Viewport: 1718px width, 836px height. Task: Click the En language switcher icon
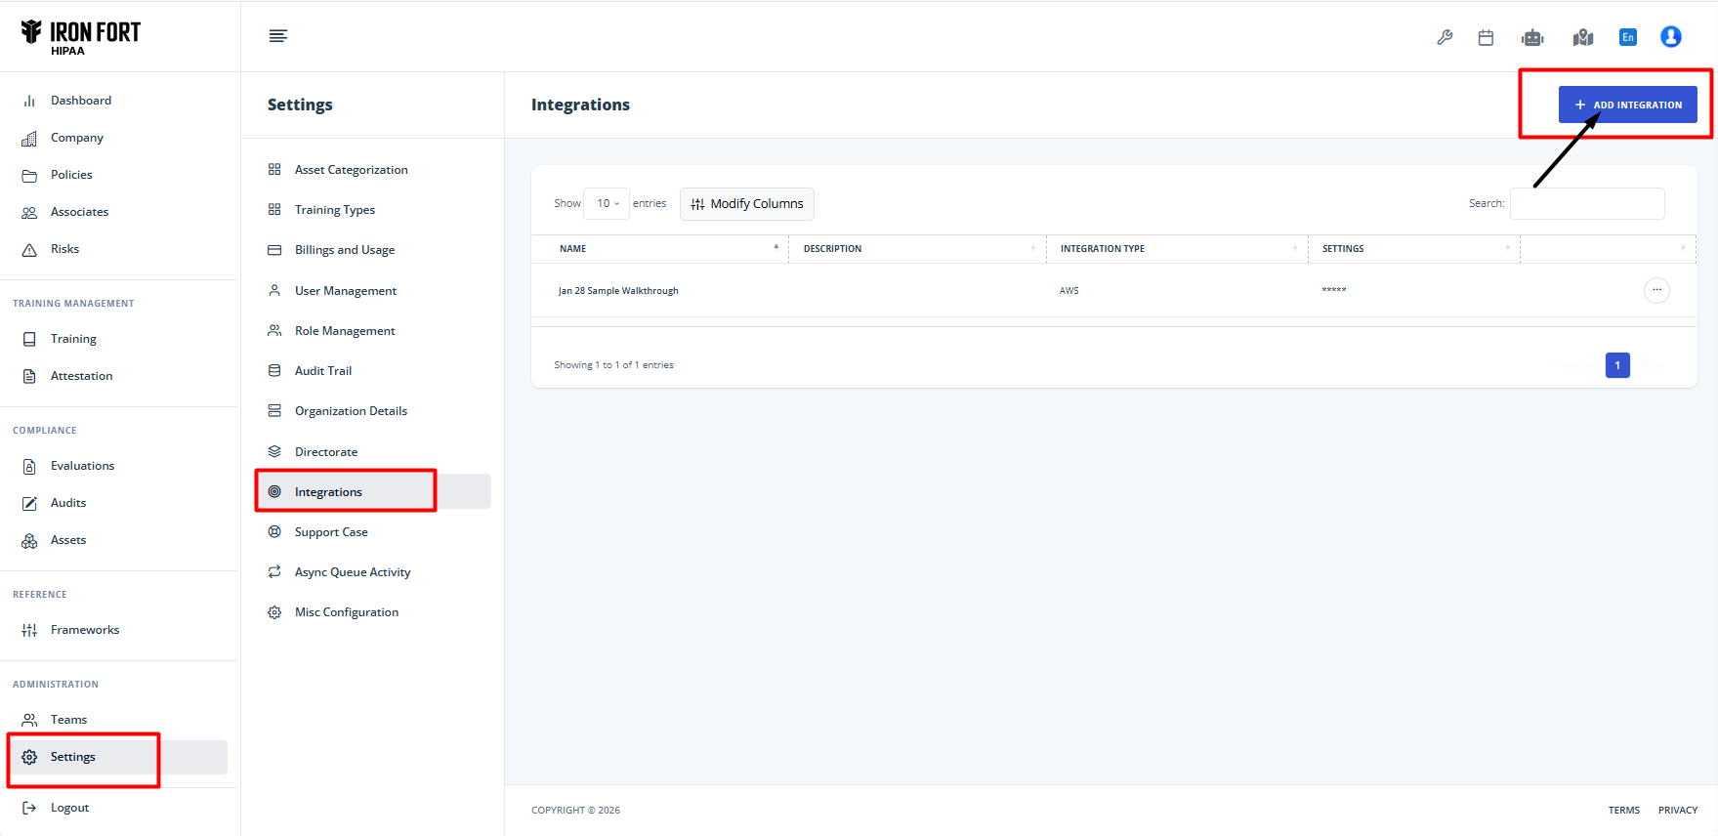click(x=1627, y=37)
